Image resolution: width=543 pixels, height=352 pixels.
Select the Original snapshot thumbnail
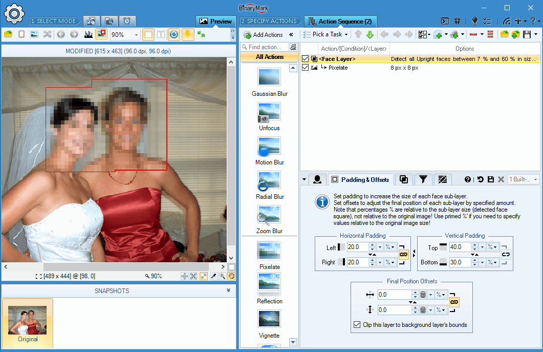(27, 323)
